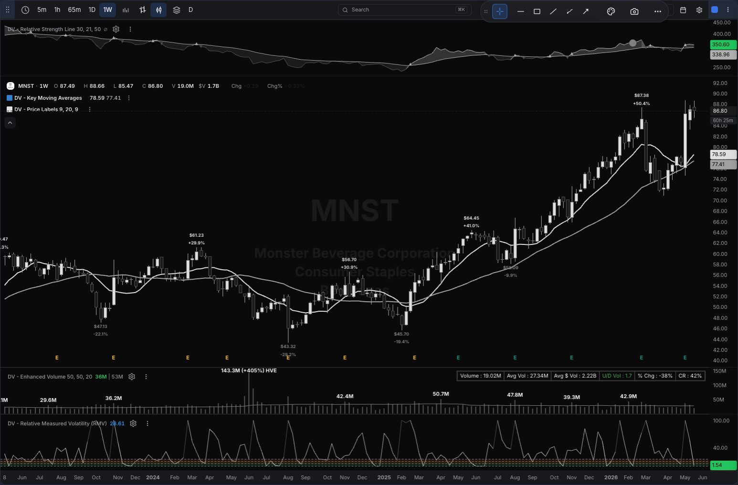Choose the bar chart style icon
This screenshot has width=738, height=485.
pos(126,10)
